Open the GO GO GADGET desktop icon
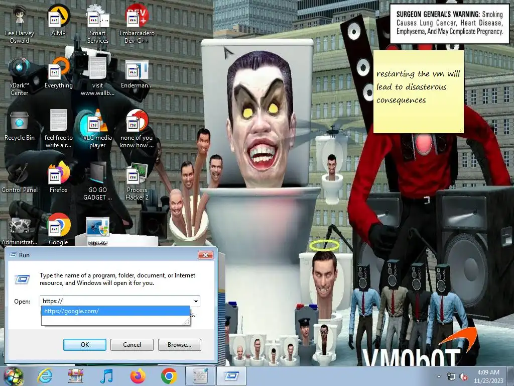Image resolution: width=514 pixels, height=386 pixels. (x=98, y=181)
